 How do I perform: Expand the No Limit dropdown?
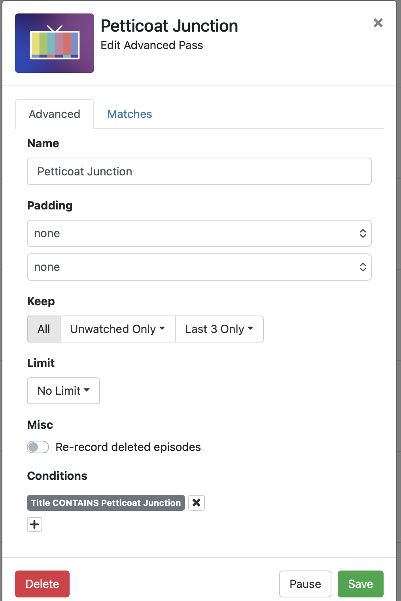click(63, 391)
